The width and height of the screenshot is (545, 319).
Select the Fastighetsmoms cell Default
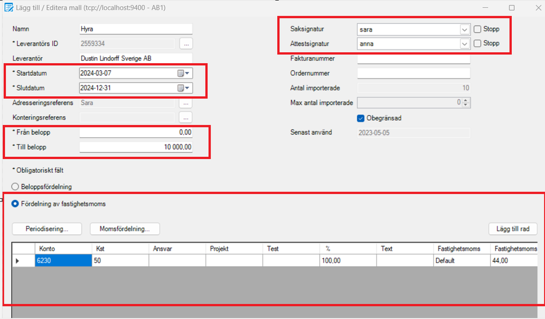click(462, 261)
